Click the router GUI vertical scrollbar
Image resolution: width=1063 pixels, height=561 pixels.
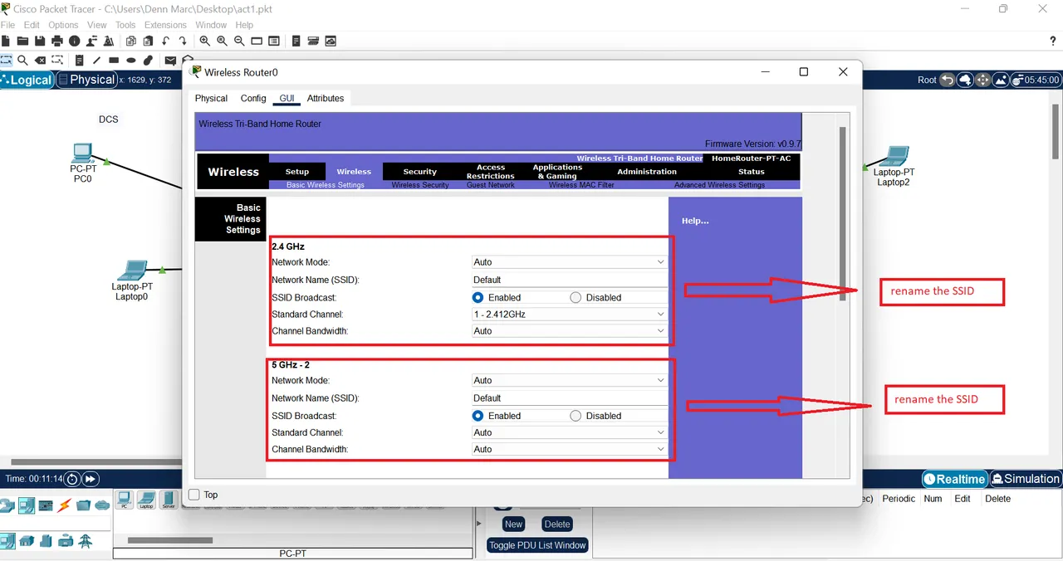click(x=843, y=214)
